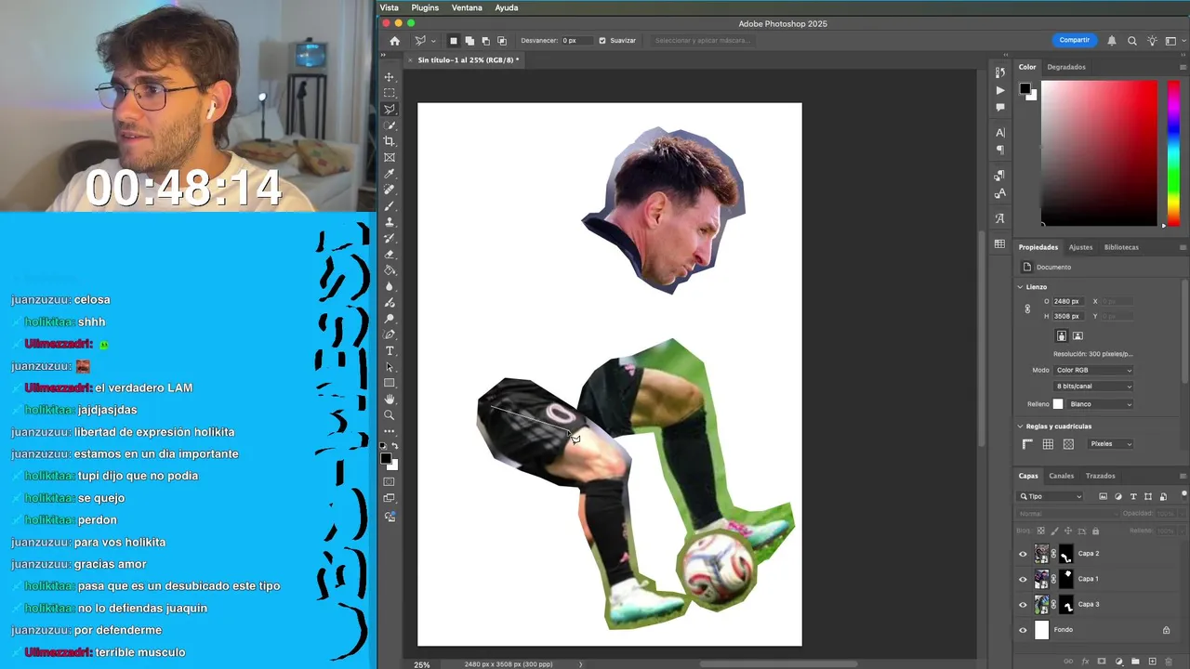Collapse the Reglas y cuadrículas section

(x=1020, y=426)
